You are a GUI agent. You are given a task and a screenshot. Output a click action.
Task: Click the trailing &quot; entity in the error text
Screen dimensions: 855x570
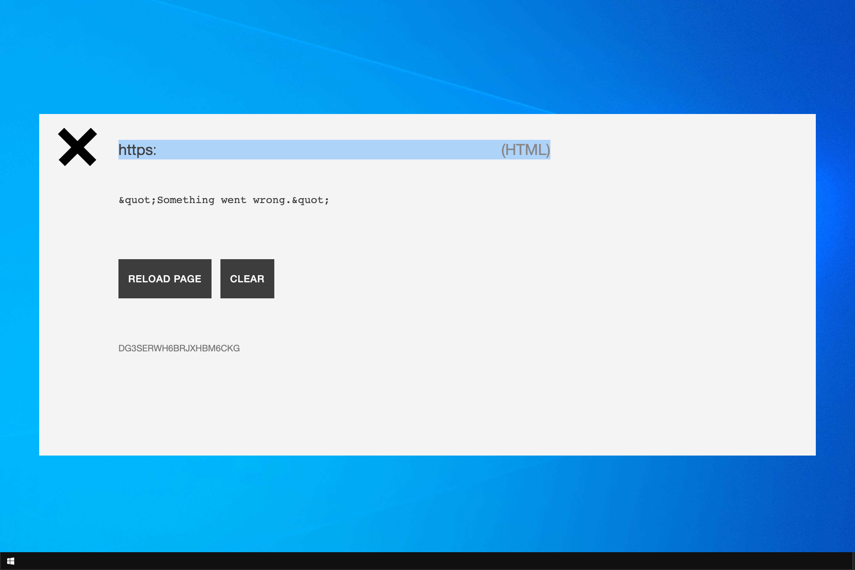[x=310, y=200]
